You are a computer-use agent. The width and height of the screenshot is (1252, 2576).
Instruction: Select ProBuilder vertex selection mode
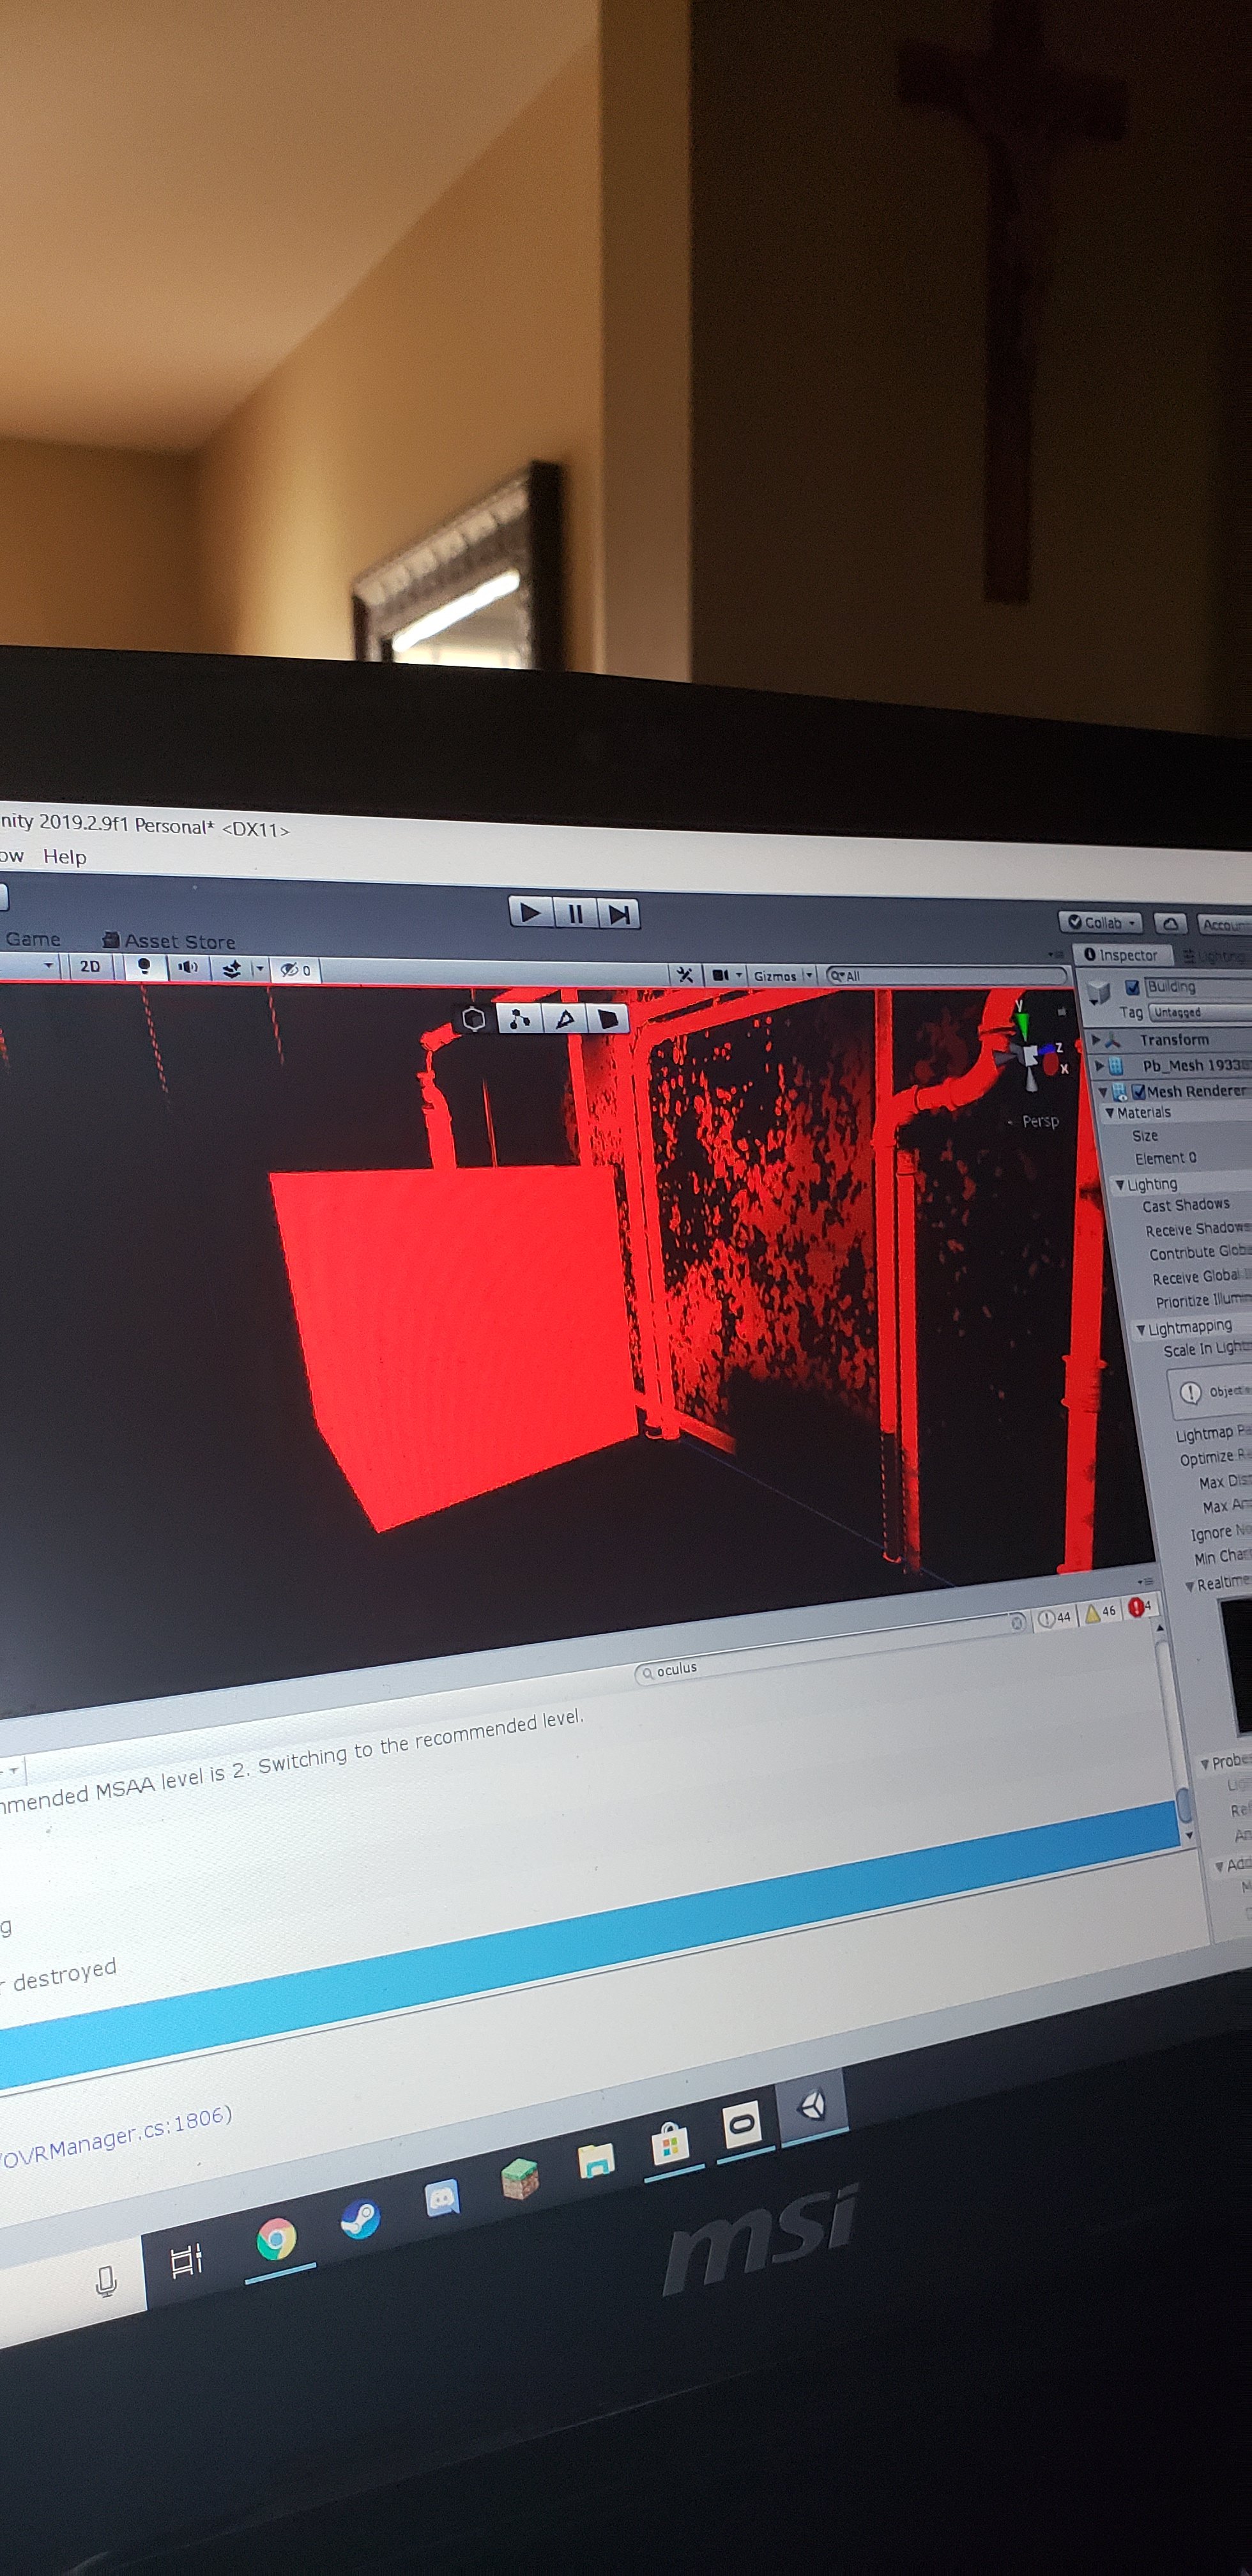click(519, 1019)
